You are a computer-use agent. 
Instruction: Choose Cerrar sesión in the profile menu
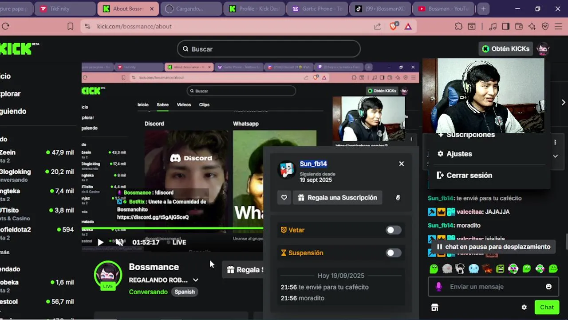[464, 175]
